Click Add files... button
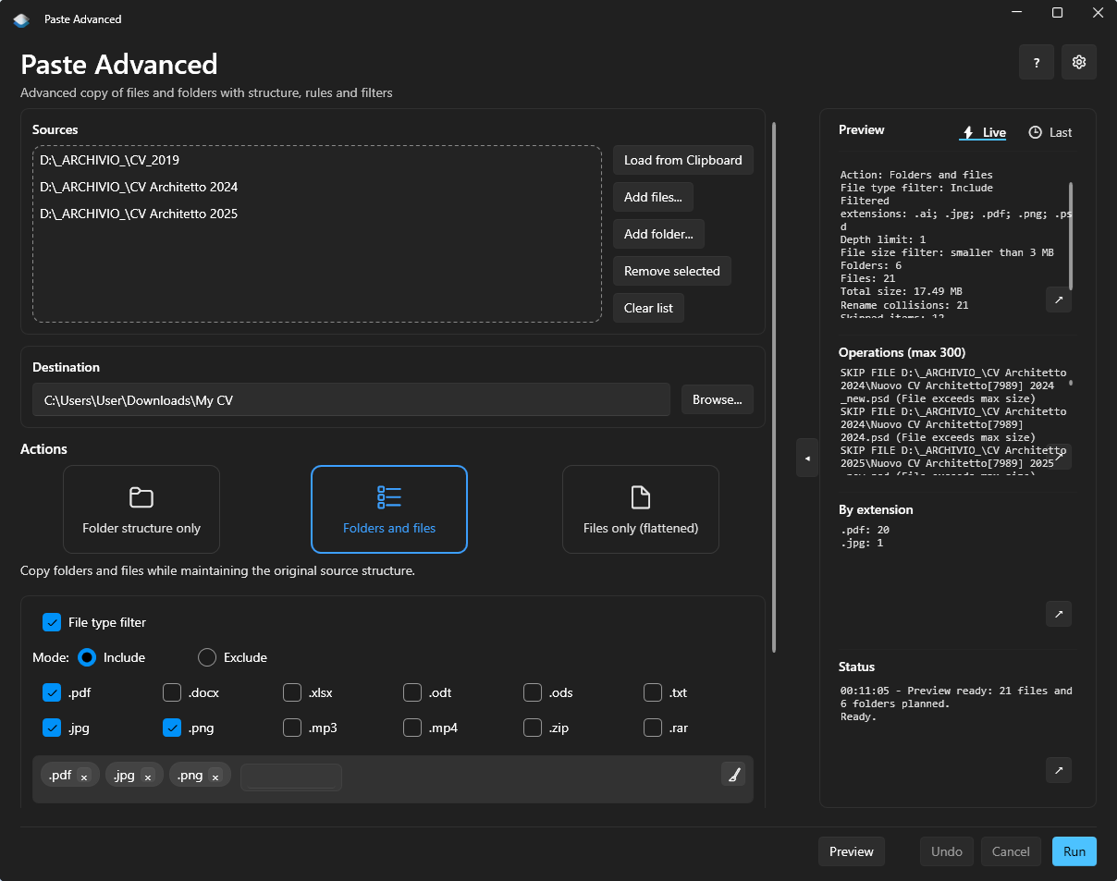1117x881 pixels. point(653,197)
